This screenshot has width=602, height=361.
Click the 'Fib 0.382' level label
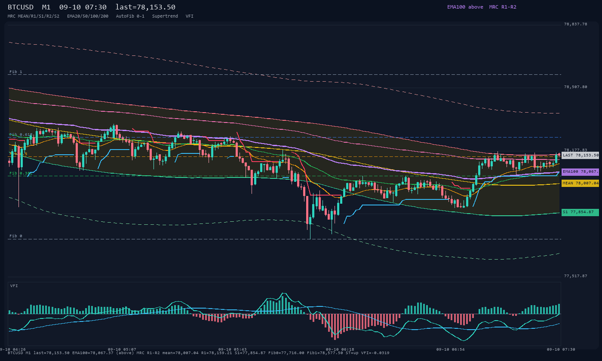(20, 173)
